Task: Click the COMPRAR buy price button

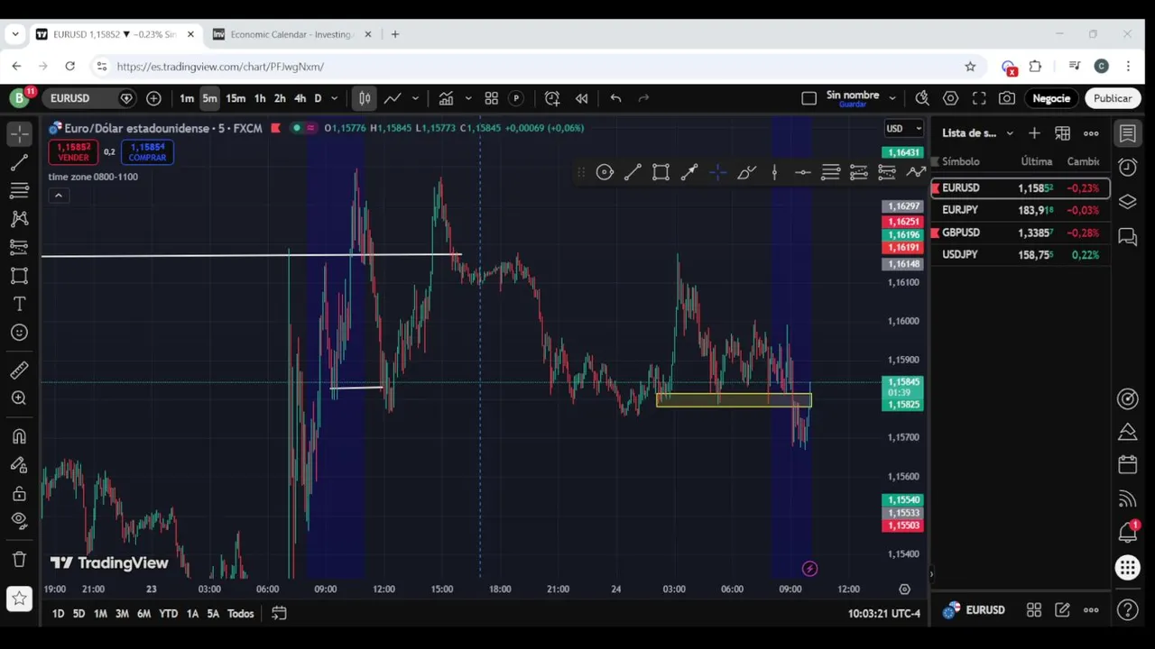Action: [x=147, y=152]
